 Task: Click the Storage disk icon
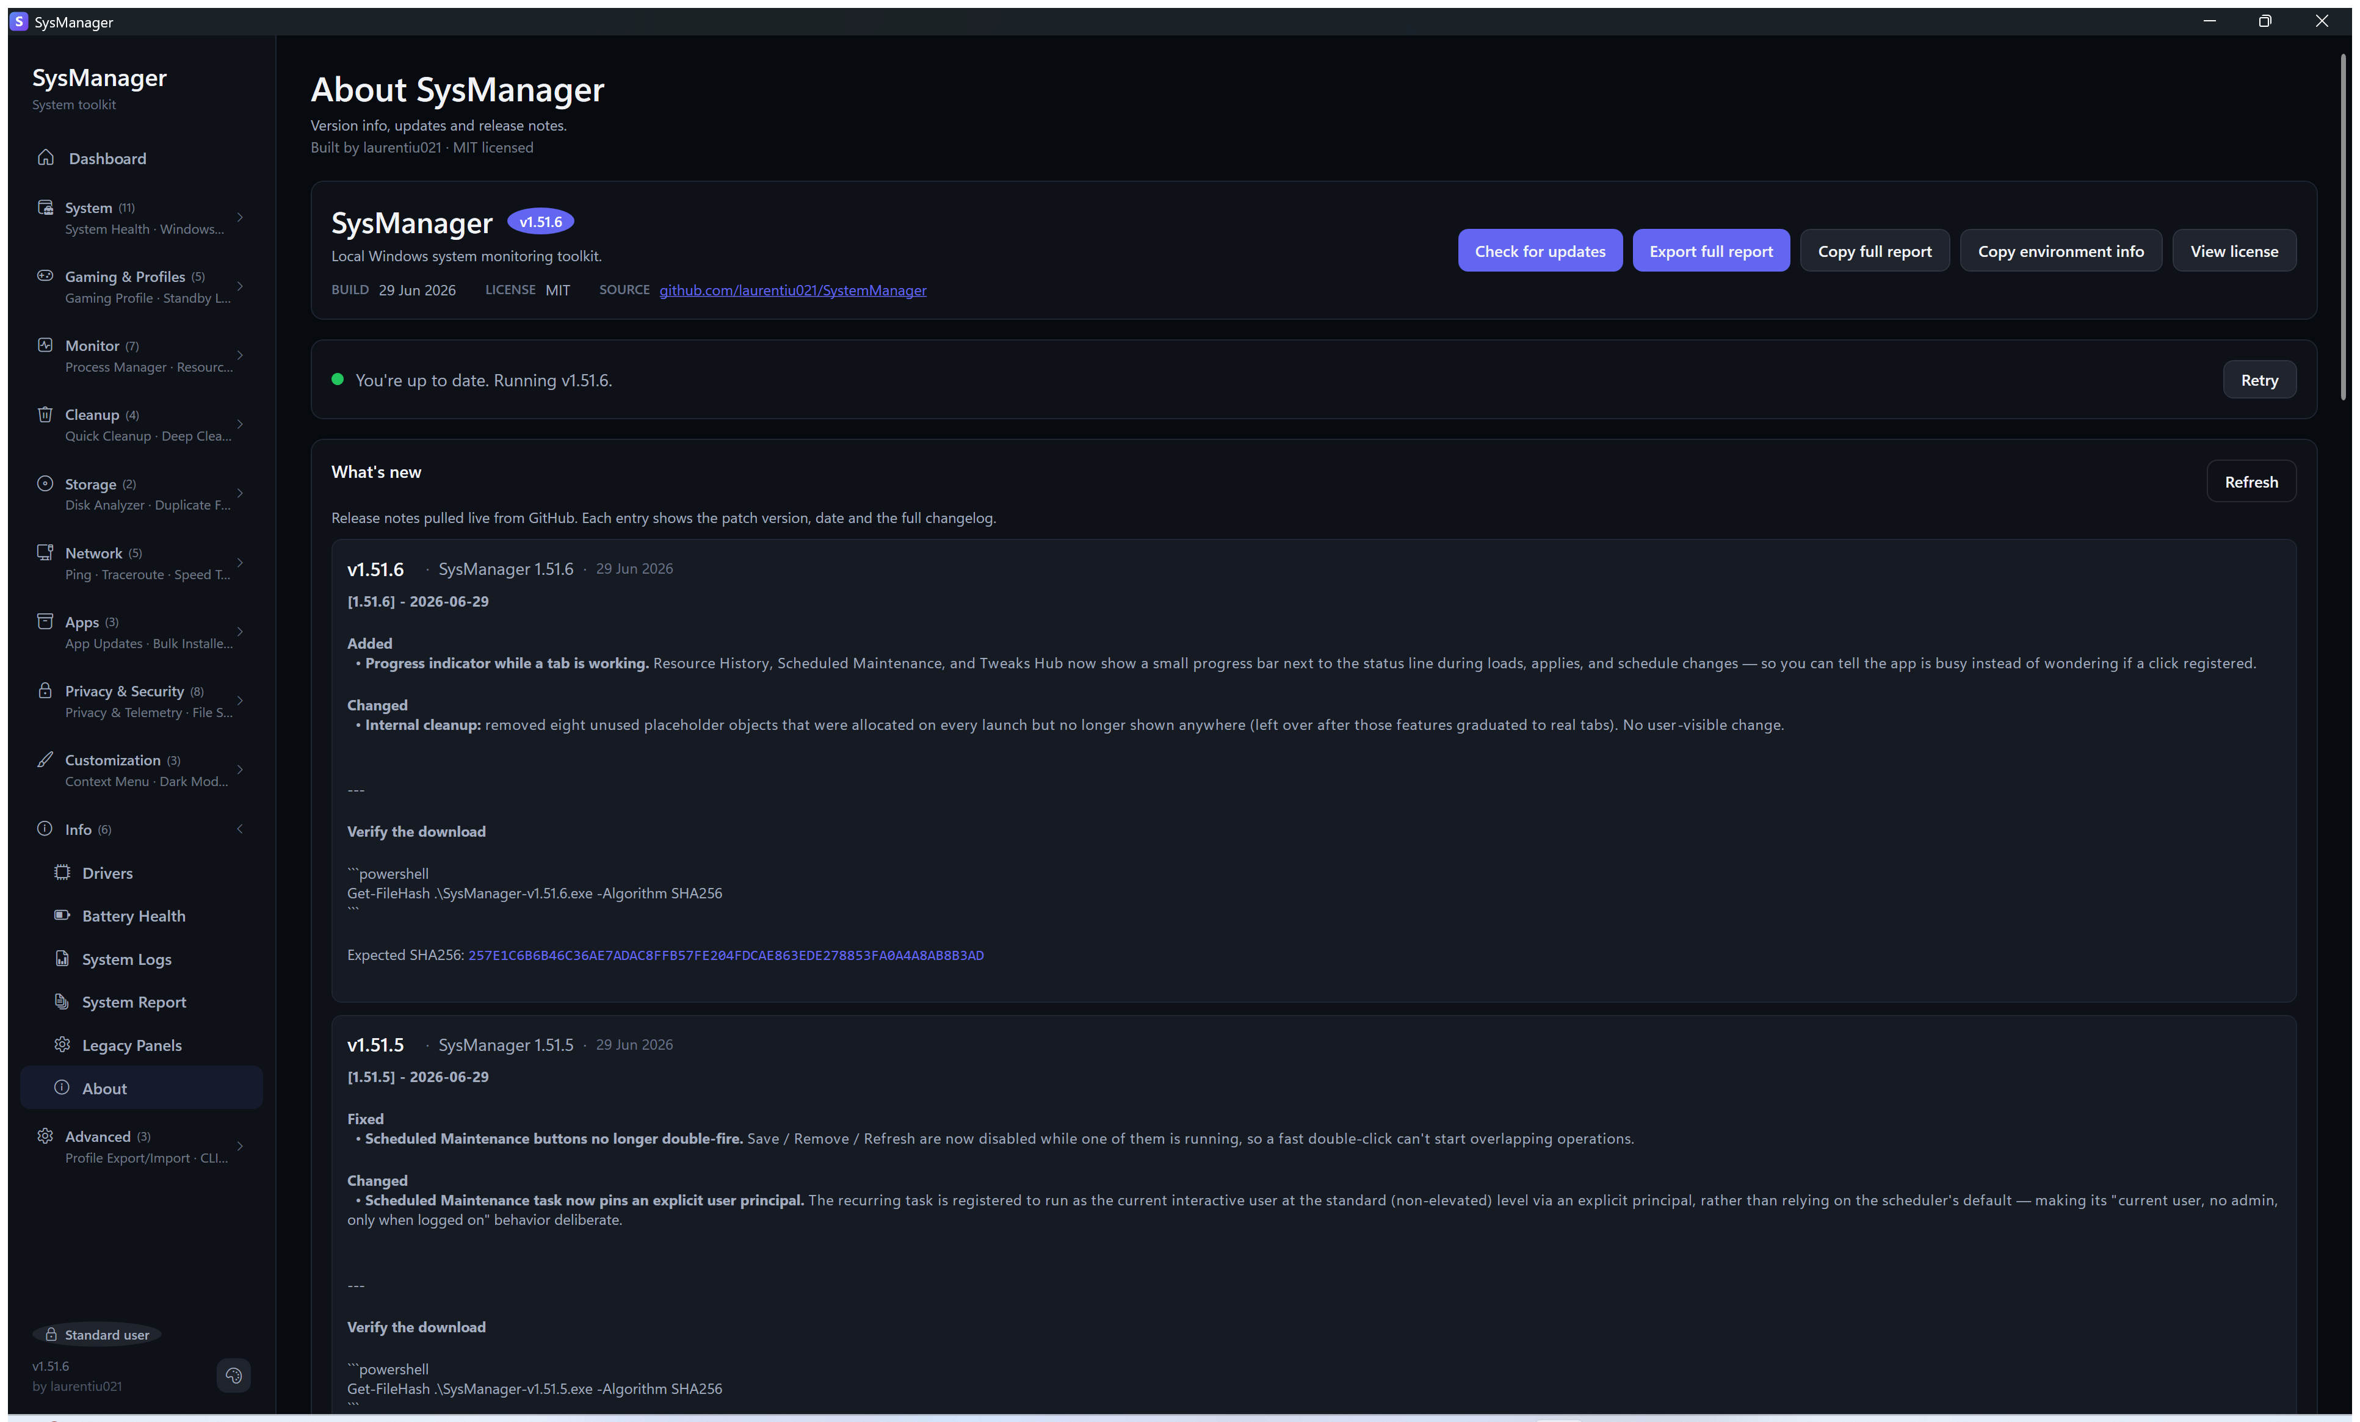click(x=45, y=483)
